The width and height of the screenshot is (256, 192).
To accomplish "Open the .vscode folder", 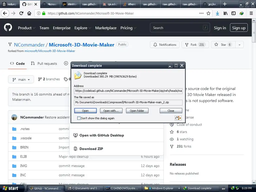I will [x=26, y=138].
